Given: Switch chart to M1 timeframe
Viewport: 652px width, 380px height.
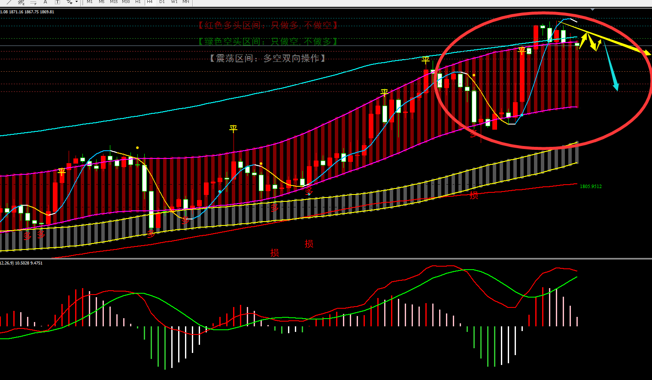Looking at the screenshot, I should tap(90, 2).
